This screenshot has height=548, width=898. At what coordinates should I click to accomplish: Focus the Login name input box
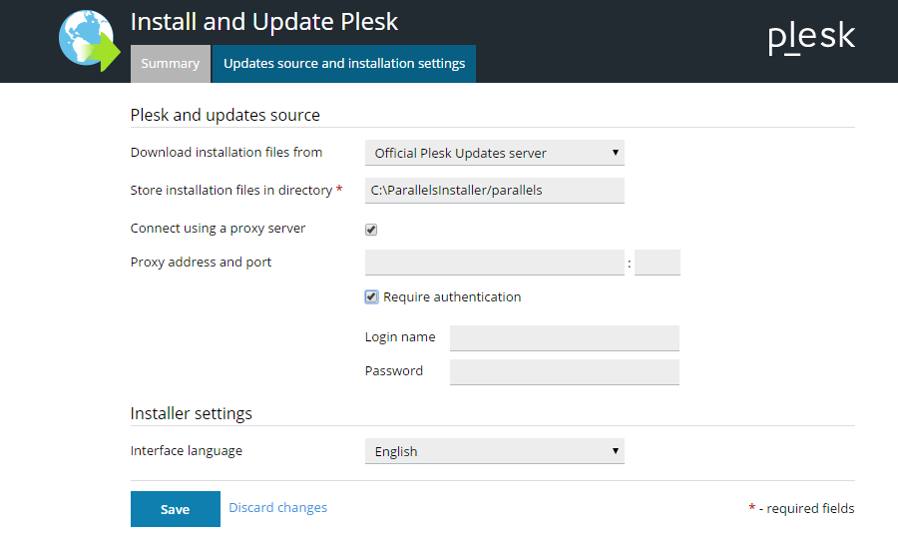pos(565,338)
